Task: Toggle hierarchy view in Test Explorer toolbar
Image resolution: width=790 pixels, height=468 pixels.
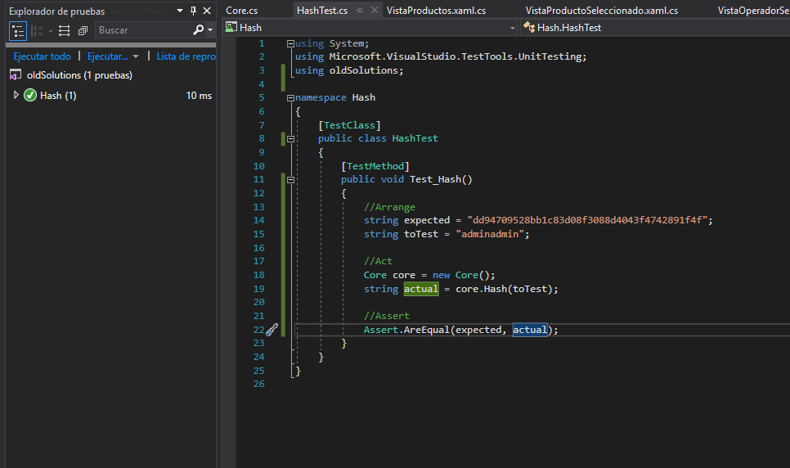Action: [17, 30]
